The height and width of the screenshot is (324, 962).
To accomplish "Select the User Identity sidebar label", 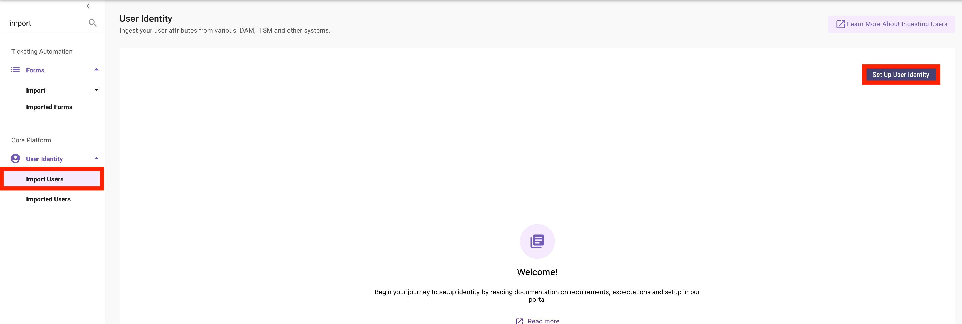I will [45, 159].
